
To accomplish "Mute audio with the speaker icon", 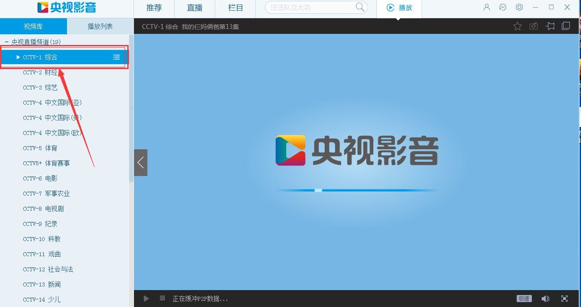I will tap(545, 299).
